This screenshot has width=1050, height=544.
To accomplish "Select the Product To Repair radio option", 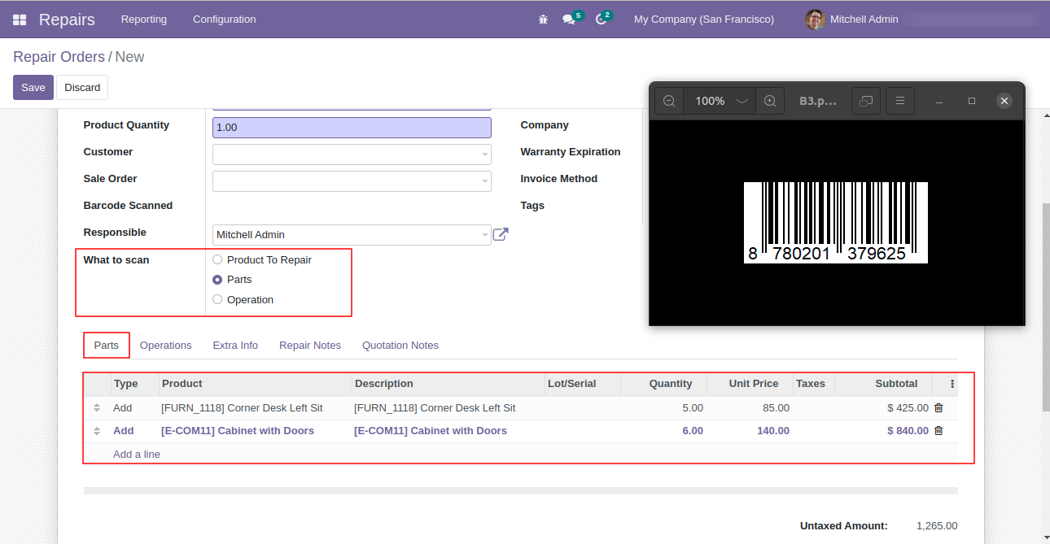I will tap(217, 260).
